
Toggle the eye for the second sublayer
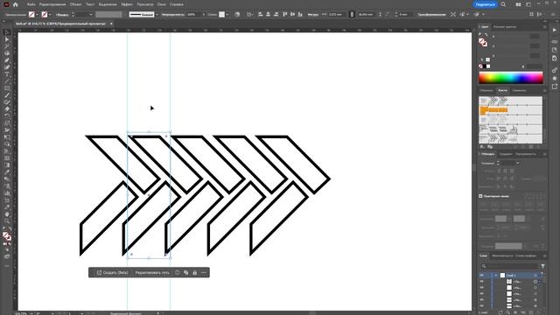coord(482,288)
